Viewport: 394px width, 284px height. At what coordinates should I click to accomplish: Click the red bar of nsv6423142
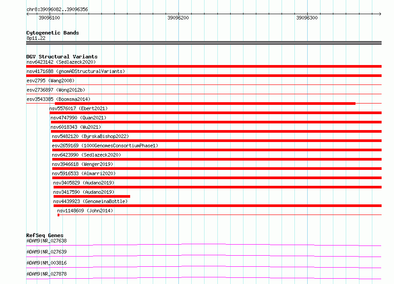204,66
